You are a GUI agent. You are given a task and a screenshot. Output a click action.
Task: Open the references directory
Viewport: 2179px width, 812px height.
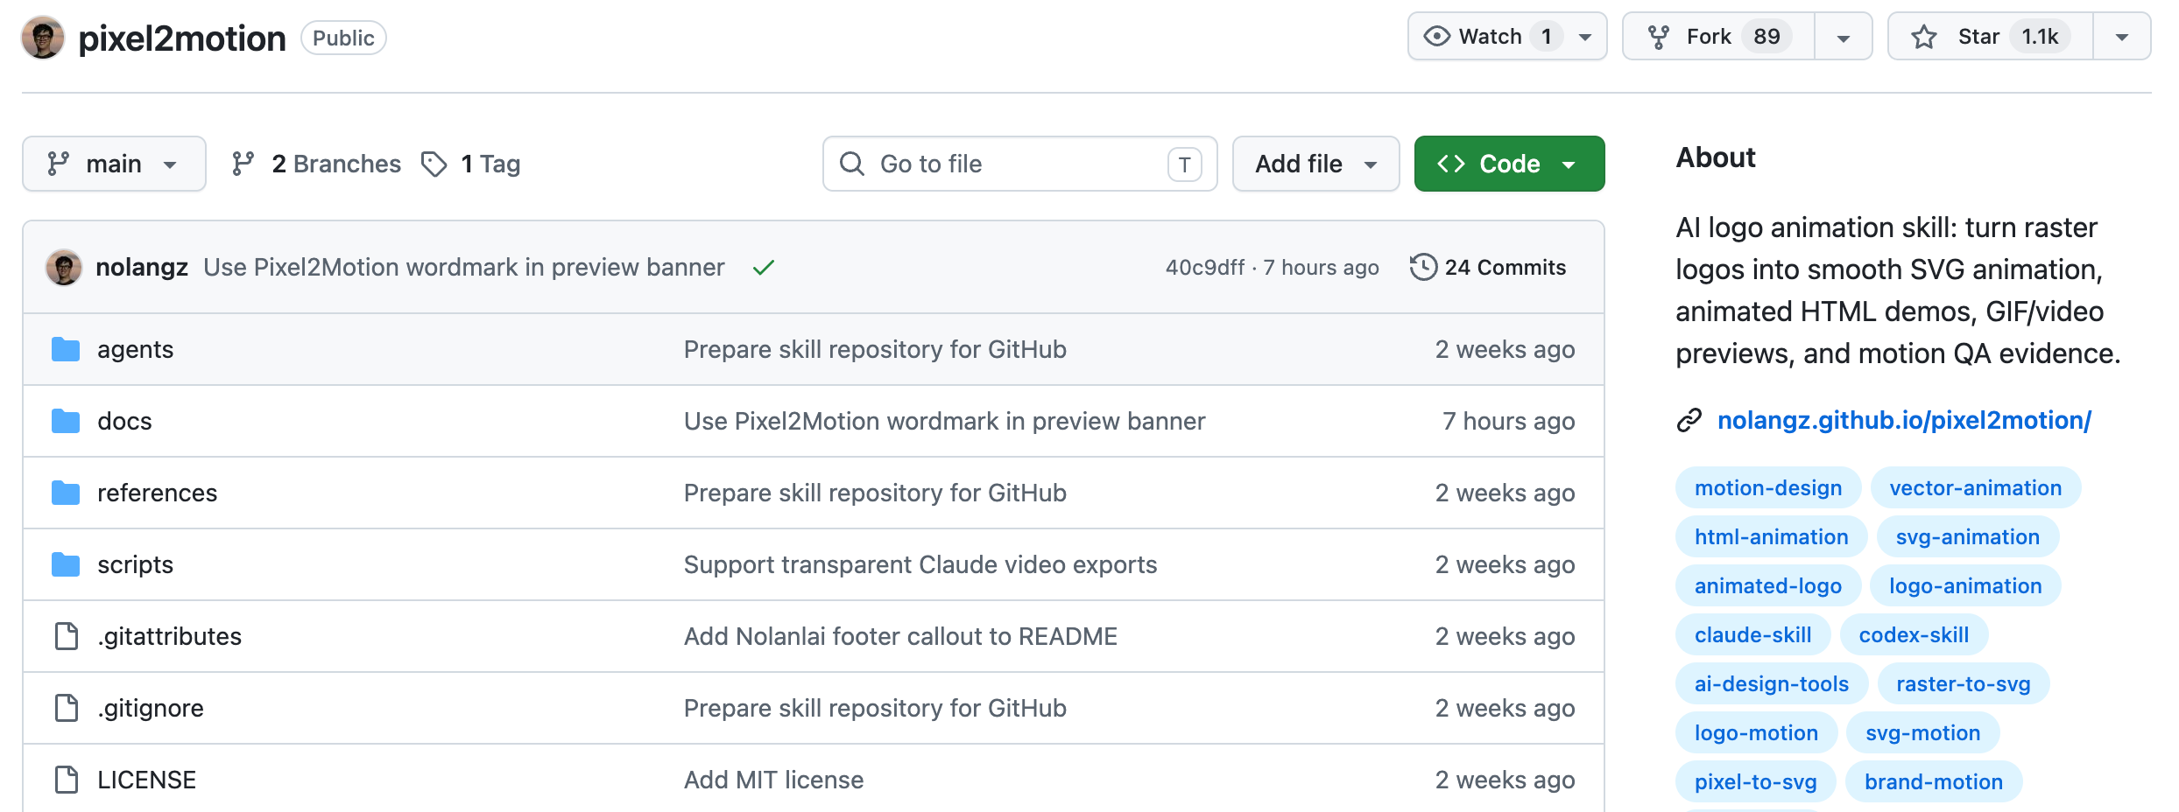click(x=157, y=493)
